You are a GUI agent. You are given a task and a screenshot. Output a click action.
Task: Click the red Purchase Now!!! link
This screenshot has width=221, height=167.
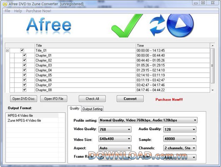click(x=169, y=100)
